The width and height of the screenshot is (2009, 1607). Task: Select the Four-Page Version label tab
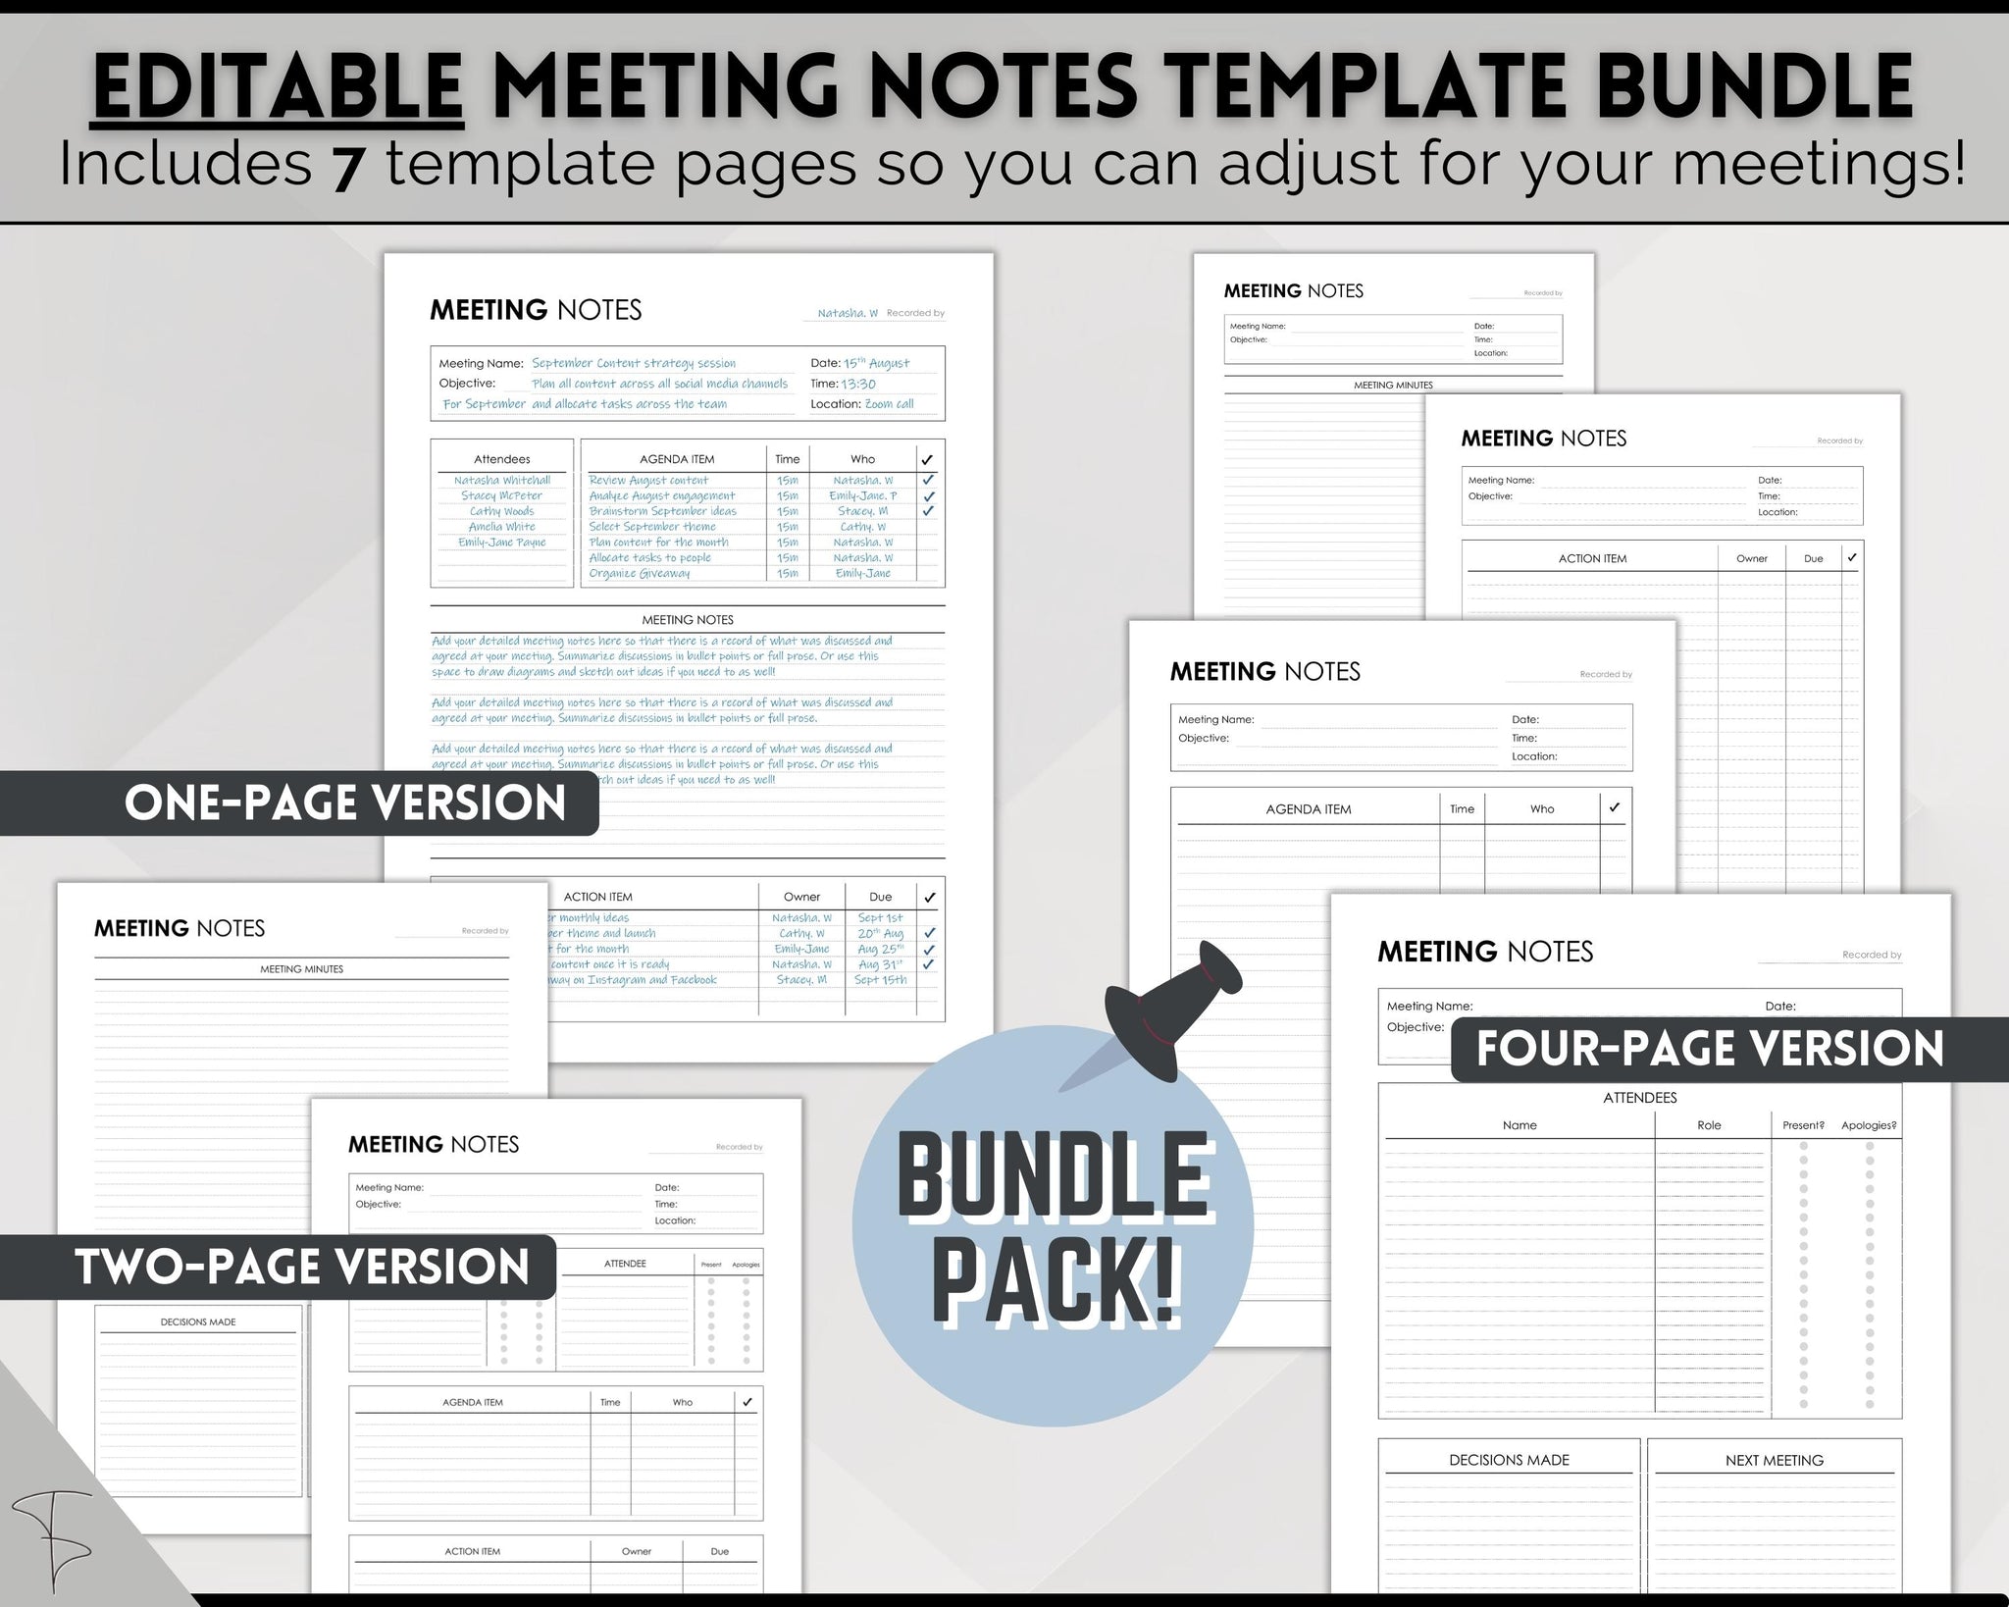point(1722,1040)
